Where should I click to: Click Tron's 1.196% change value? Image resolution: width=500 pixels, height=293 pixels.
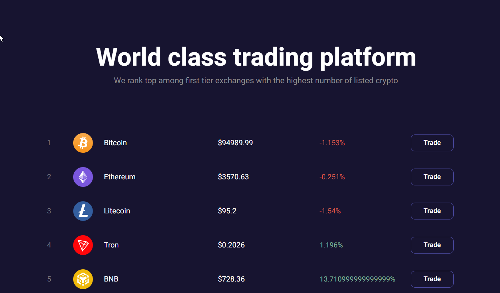click(x=331, y=245)
